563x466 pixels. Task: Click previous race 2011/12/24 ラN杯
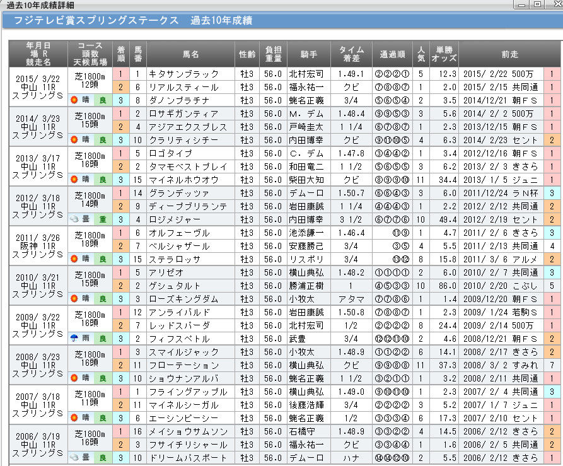tap(501, 193)
